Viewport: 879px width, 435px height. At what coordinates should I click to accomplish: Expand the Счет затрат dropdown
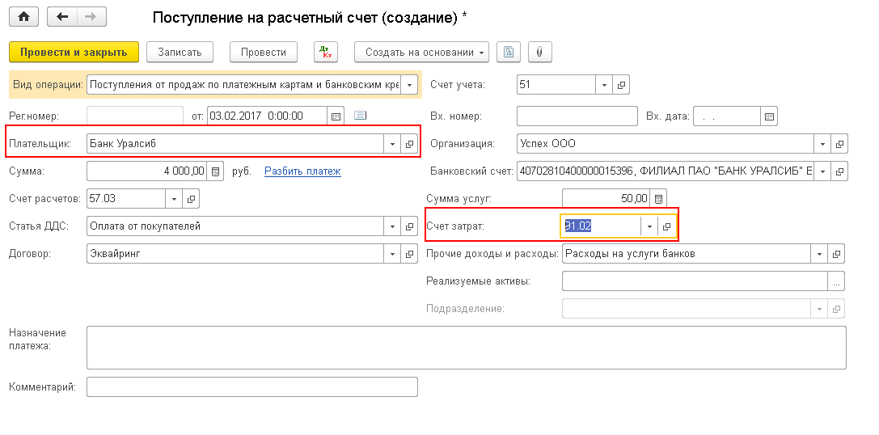pos(649,226)
